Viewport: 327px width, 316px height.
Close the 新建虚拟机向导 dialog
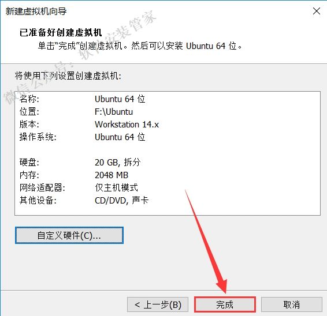[317, 11]
